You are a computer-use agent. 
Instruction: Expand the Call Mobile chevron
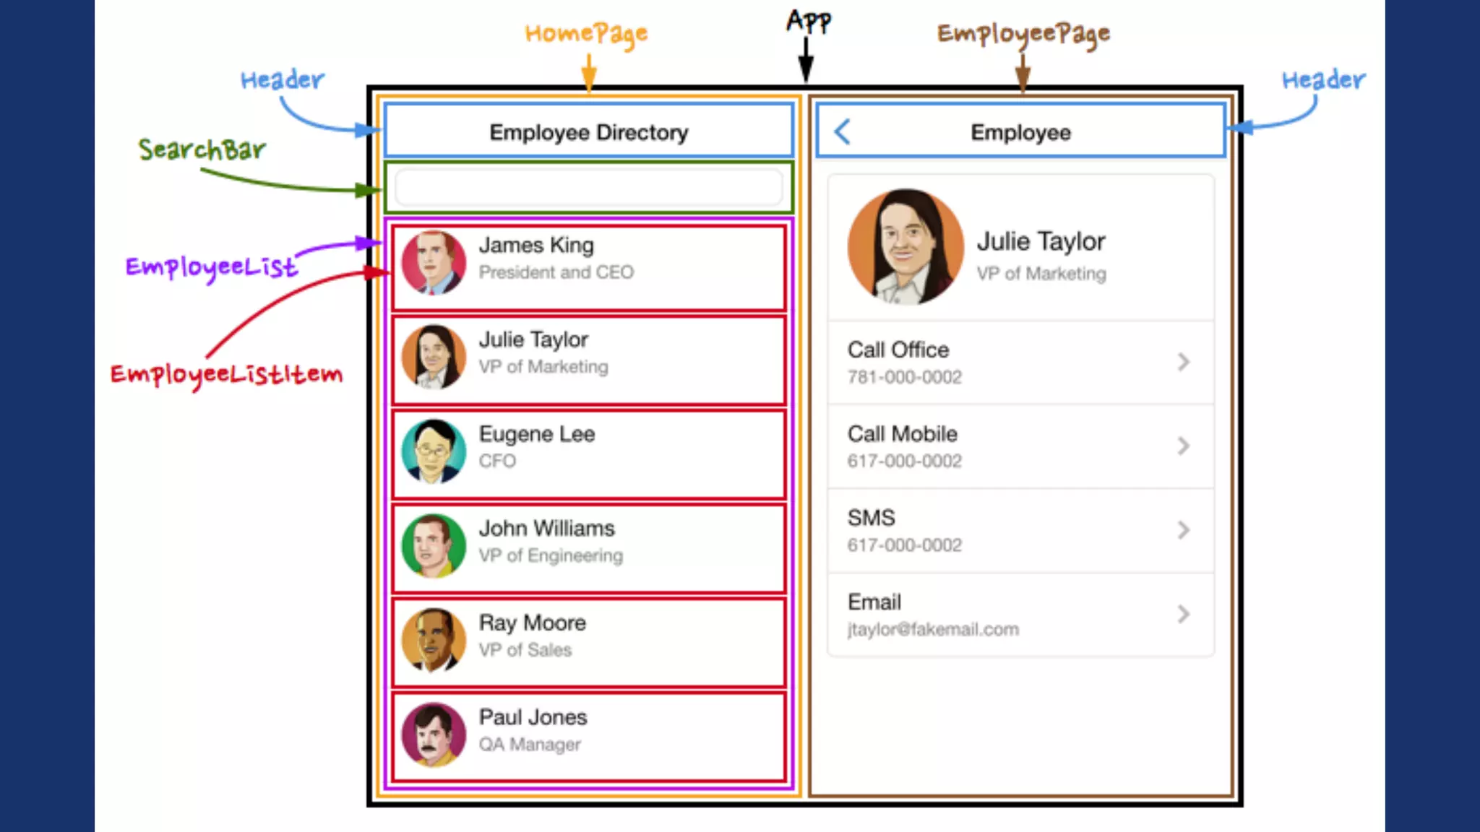pyautogui.click(x=1183, y=446)
